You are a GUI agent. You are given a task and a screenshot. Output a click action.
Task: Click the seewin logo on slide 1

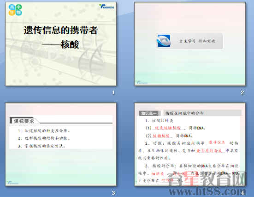(x=106, y=6)
